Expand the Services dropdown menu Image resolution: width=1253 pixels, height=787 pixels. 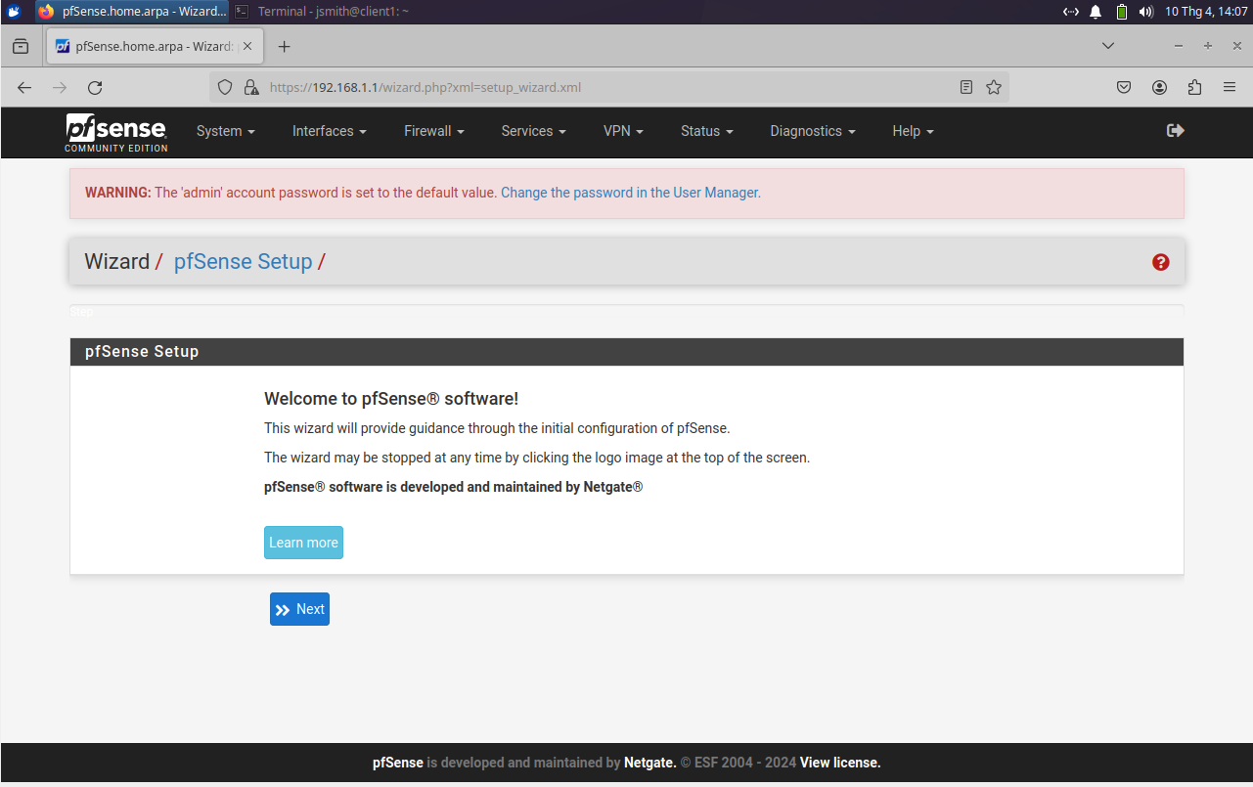[x=534, y=131]
